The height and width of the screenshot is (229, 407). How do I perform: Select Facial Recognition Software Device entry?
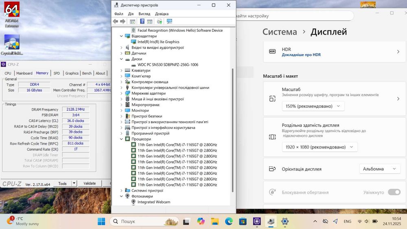point(180,31)
